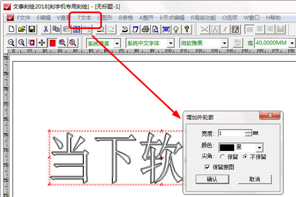Click the red app icon in menu bar
This screenshot has width=296, height=197.
click(10, 18)
